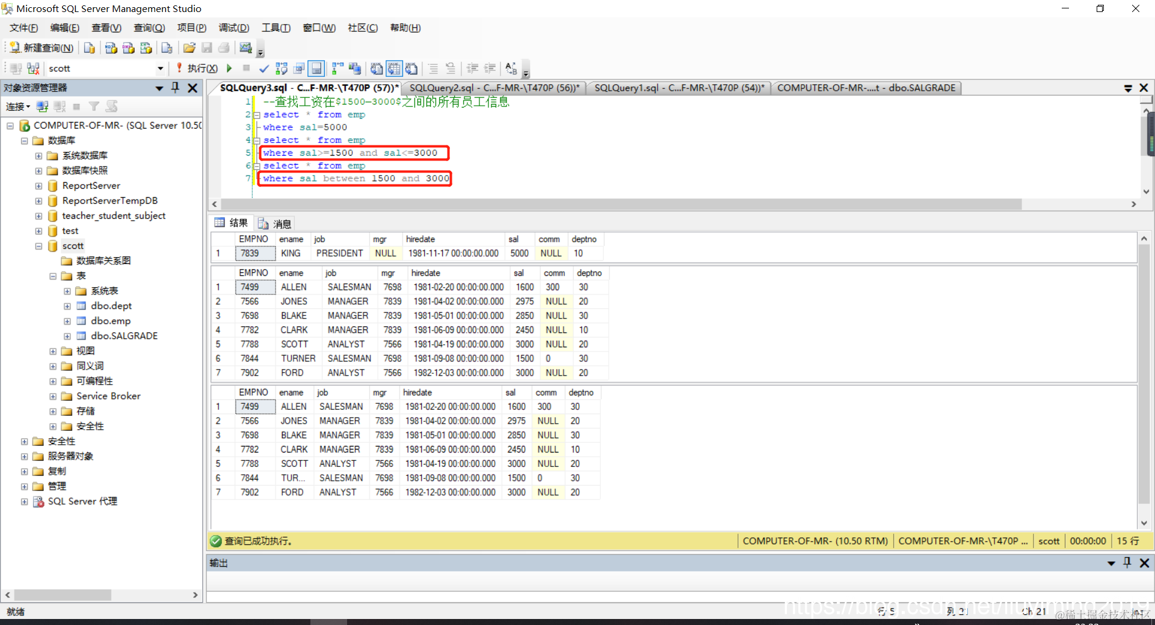Switch output to Results to File
The image size is (1155, 625).
pyautogui.click(x=411, y=69)
